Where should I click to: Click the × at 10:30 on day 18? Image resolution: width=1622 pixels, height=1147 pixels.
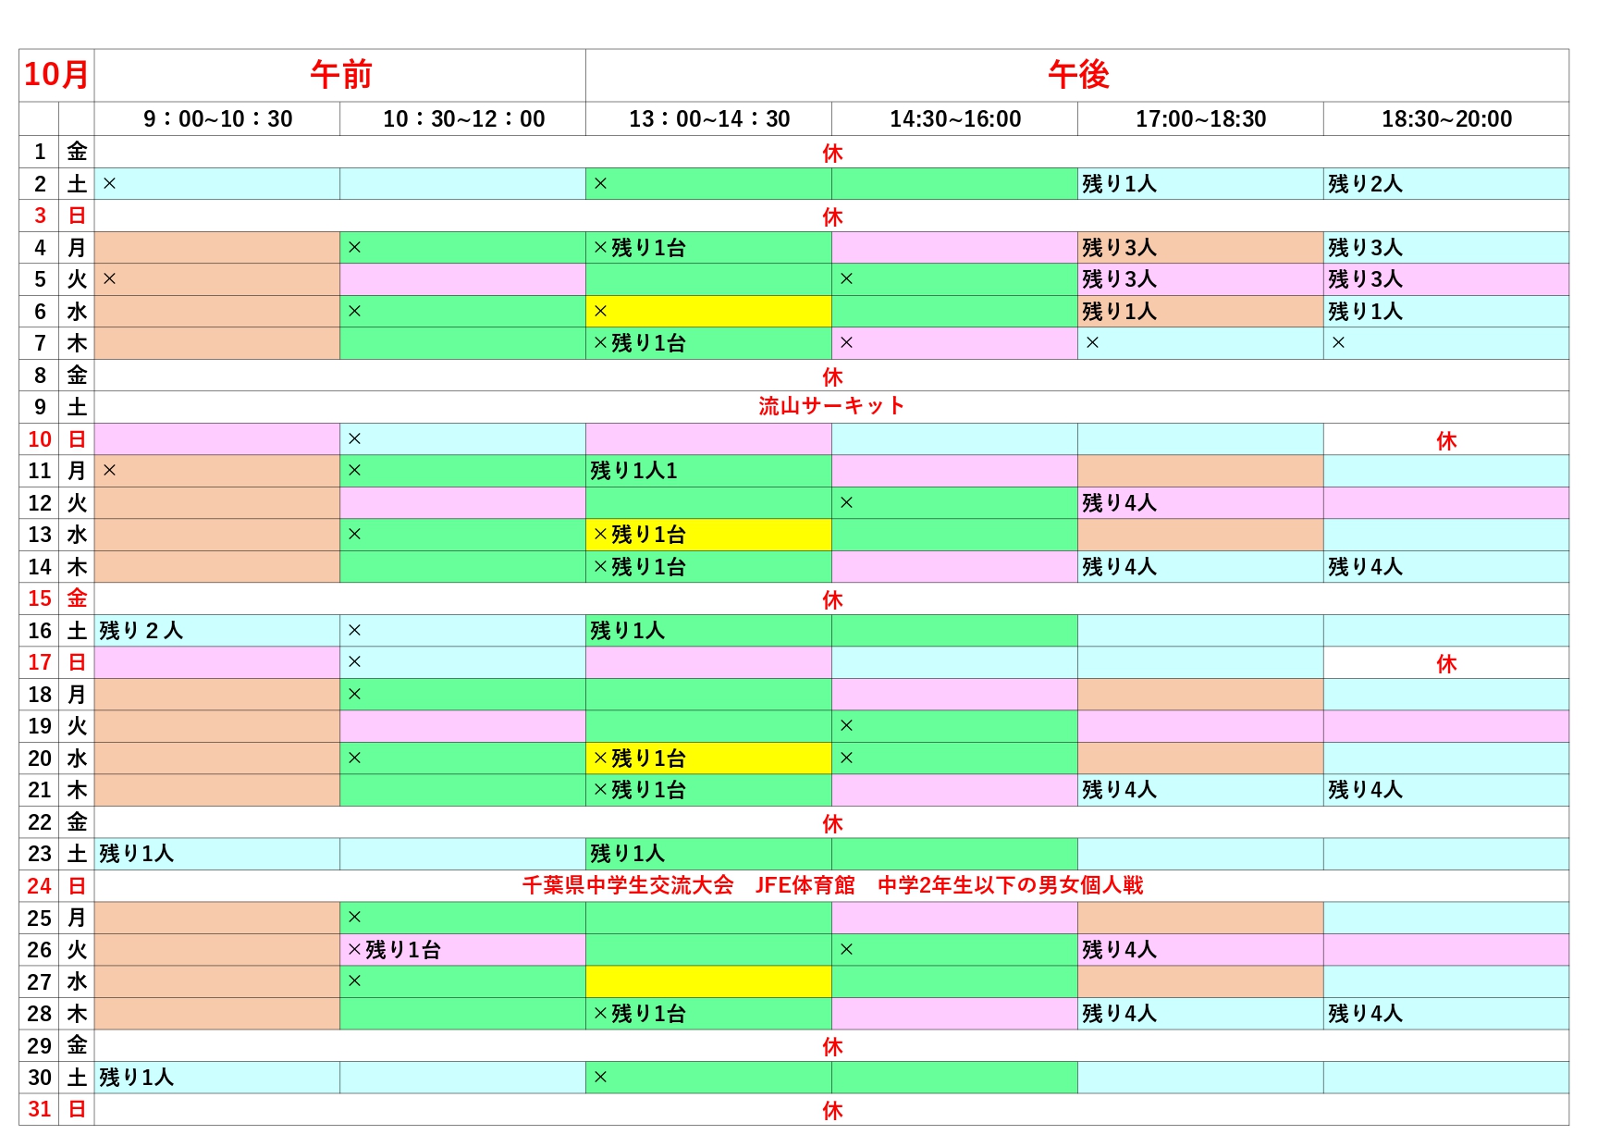[354, 695]
